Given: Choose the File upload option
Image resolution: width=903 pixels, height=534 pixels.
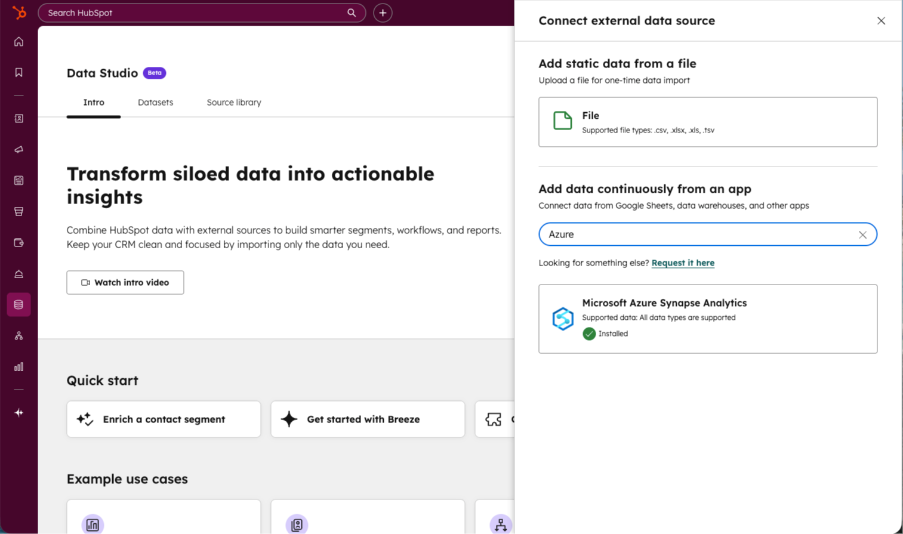Looking at the screenshot, I should click(707, 122).
